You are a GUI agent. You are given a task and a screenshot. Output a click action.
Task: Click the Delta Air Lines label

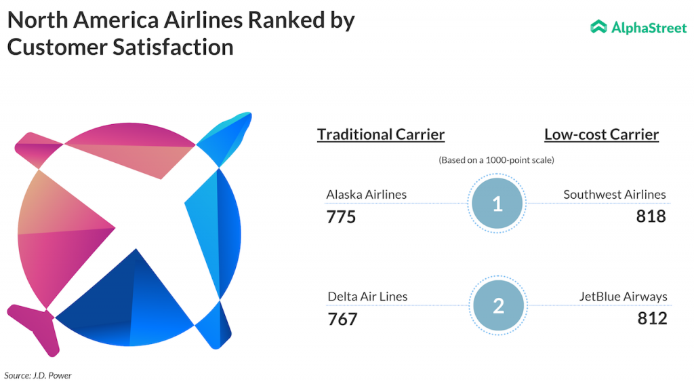coord(367,297)
